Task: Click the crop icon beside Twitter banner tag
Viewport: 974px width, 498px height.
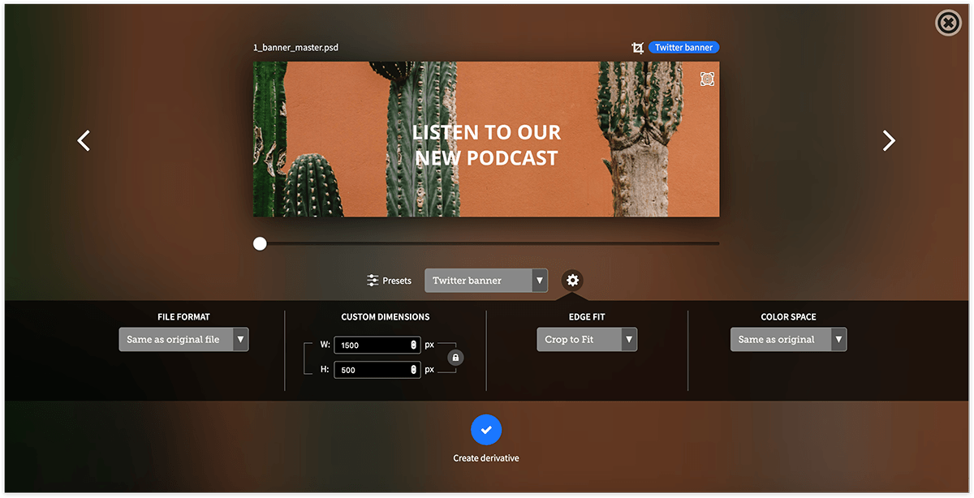Action: [637, 48]
